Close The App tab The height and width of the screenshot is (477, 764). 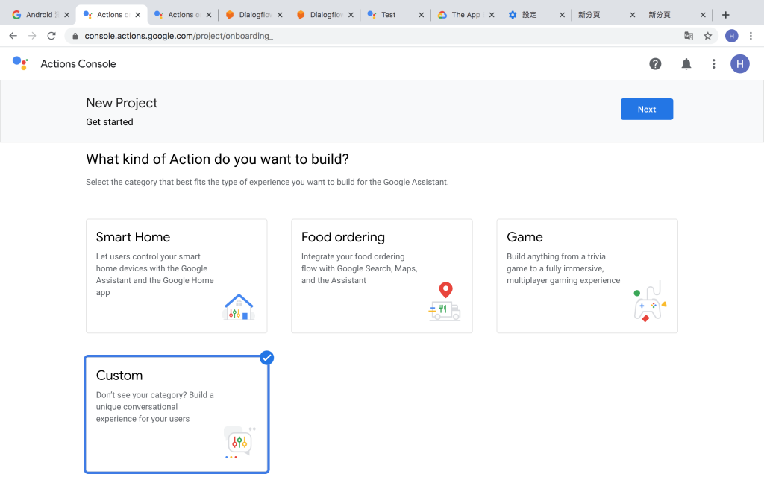pos(492,15)
